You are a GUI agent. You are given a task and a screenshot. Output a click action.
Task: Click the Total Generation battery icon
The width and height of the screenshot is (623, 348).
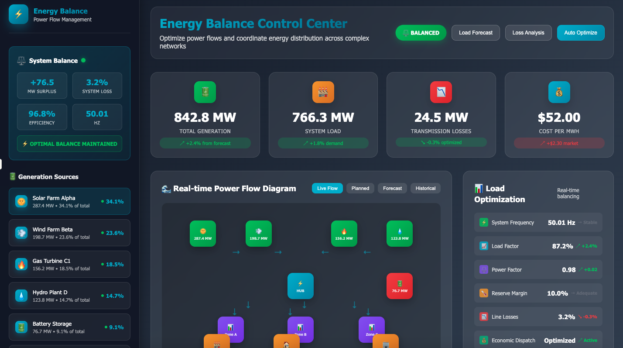pyautogui.click(x=205, y=92)
